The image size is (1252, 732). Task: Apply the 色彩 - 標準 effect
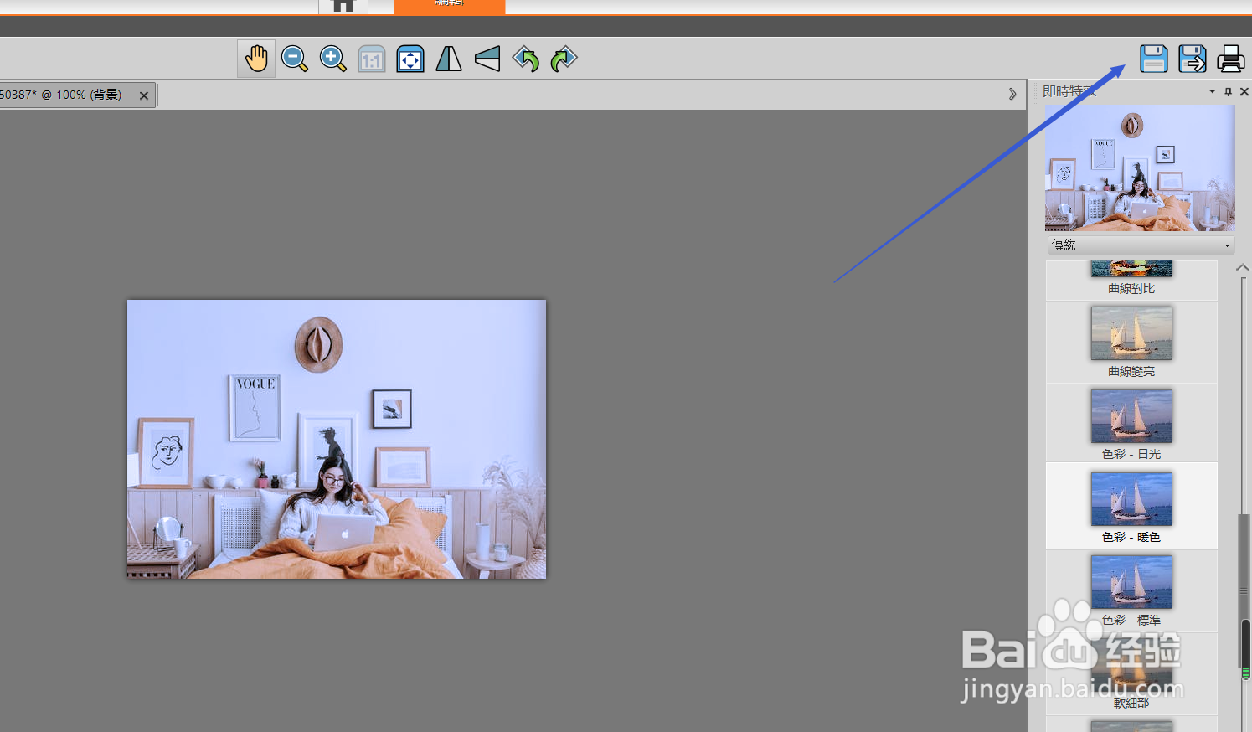(x=1131, y=590)
